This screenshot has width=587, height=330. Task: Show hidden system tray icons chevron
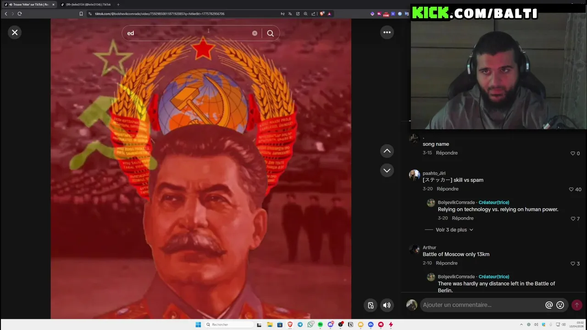[x=521, y=324]
